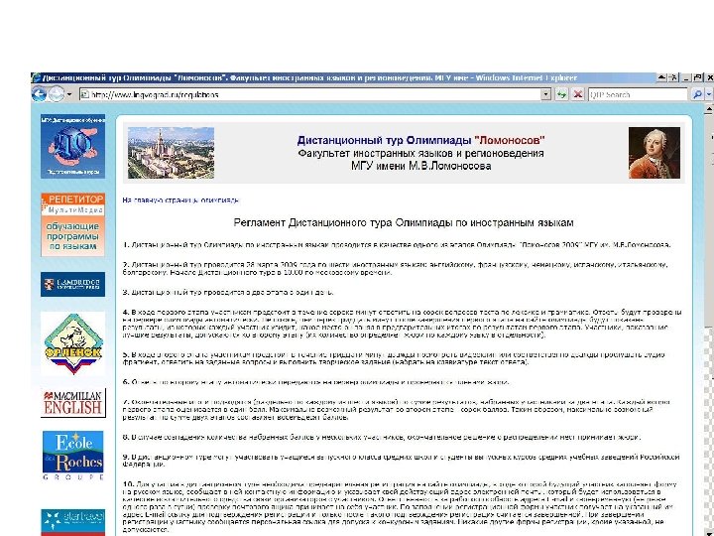The height and width of the screenshot is (536, 714).
Task: Click the QIP Search input field
Action: point(638,95)
